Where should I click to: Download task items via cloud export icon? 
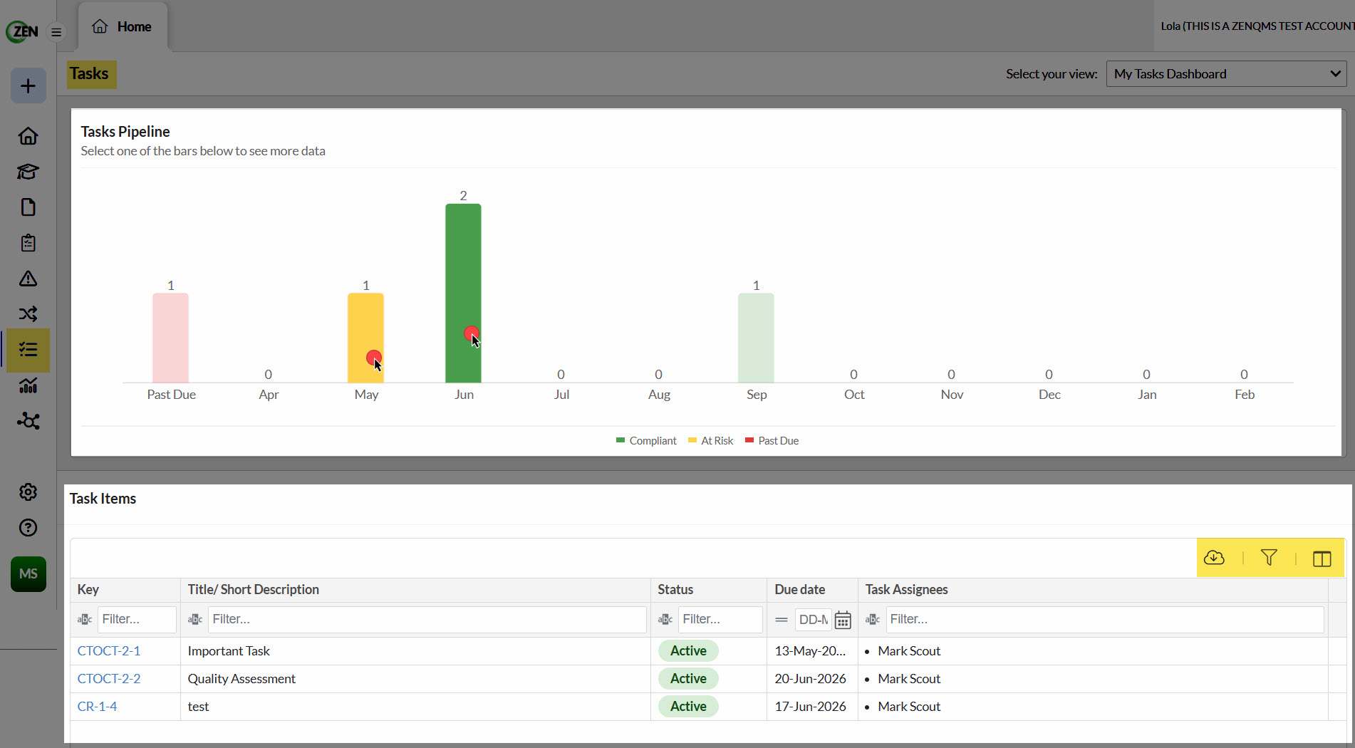[x=1214, y=558]
